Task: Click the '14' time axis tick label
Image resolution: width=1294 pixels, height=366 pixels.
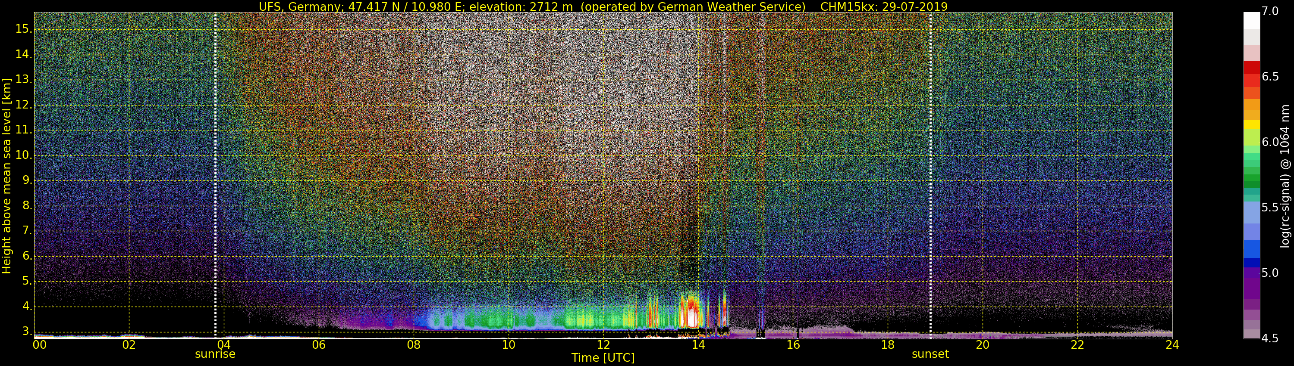Action: pos(698,345)
